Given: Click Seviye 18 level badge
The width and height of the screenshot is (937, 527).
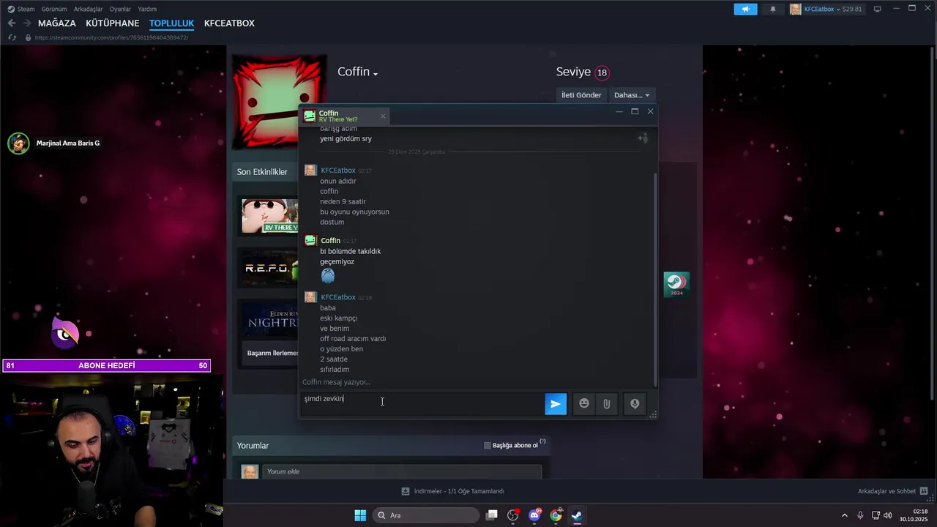Looking at the screenshot, I should click(x=602, y=72).
